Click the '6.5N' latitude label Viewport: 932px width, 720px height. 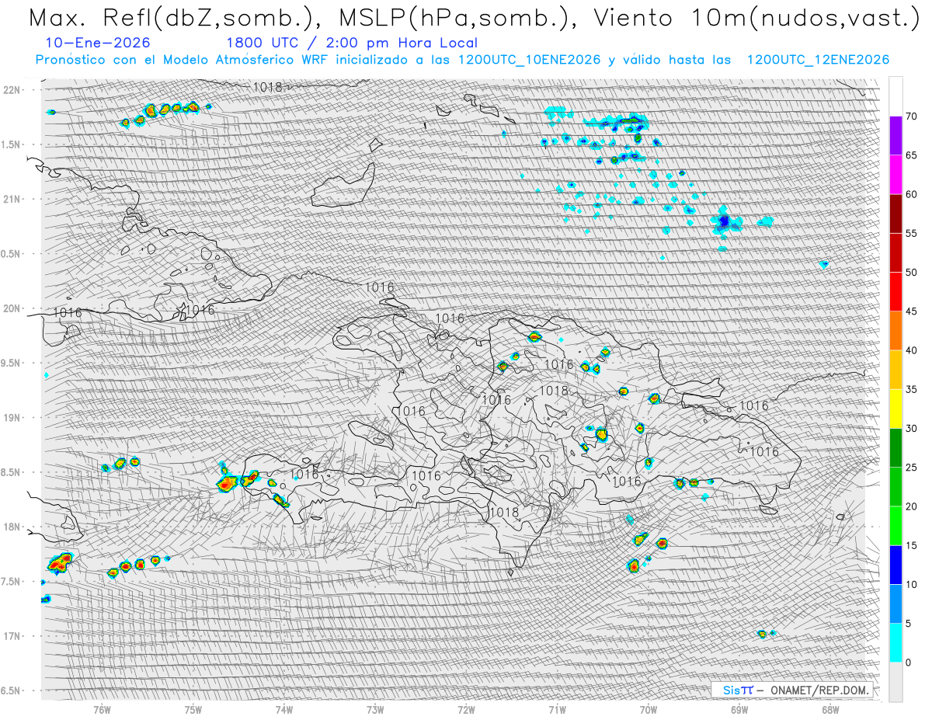coord(12,691)
